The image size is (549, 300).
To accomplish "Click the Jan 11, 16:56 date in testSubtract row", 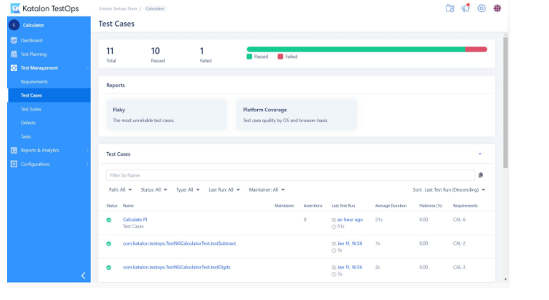I will [350, 243].
